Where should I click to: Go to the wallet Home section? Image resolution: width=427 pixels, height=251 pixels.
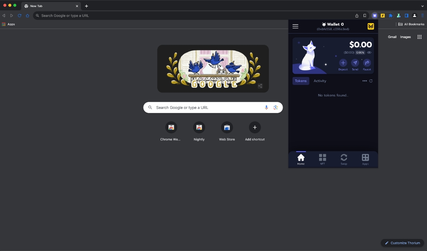[301, 159]
